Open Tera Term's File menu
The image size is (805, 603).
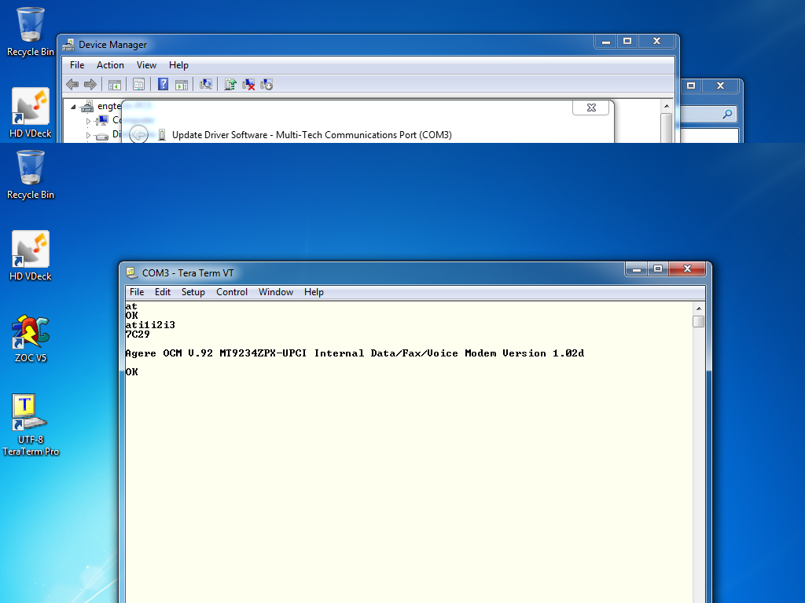[x=137, y=292]
